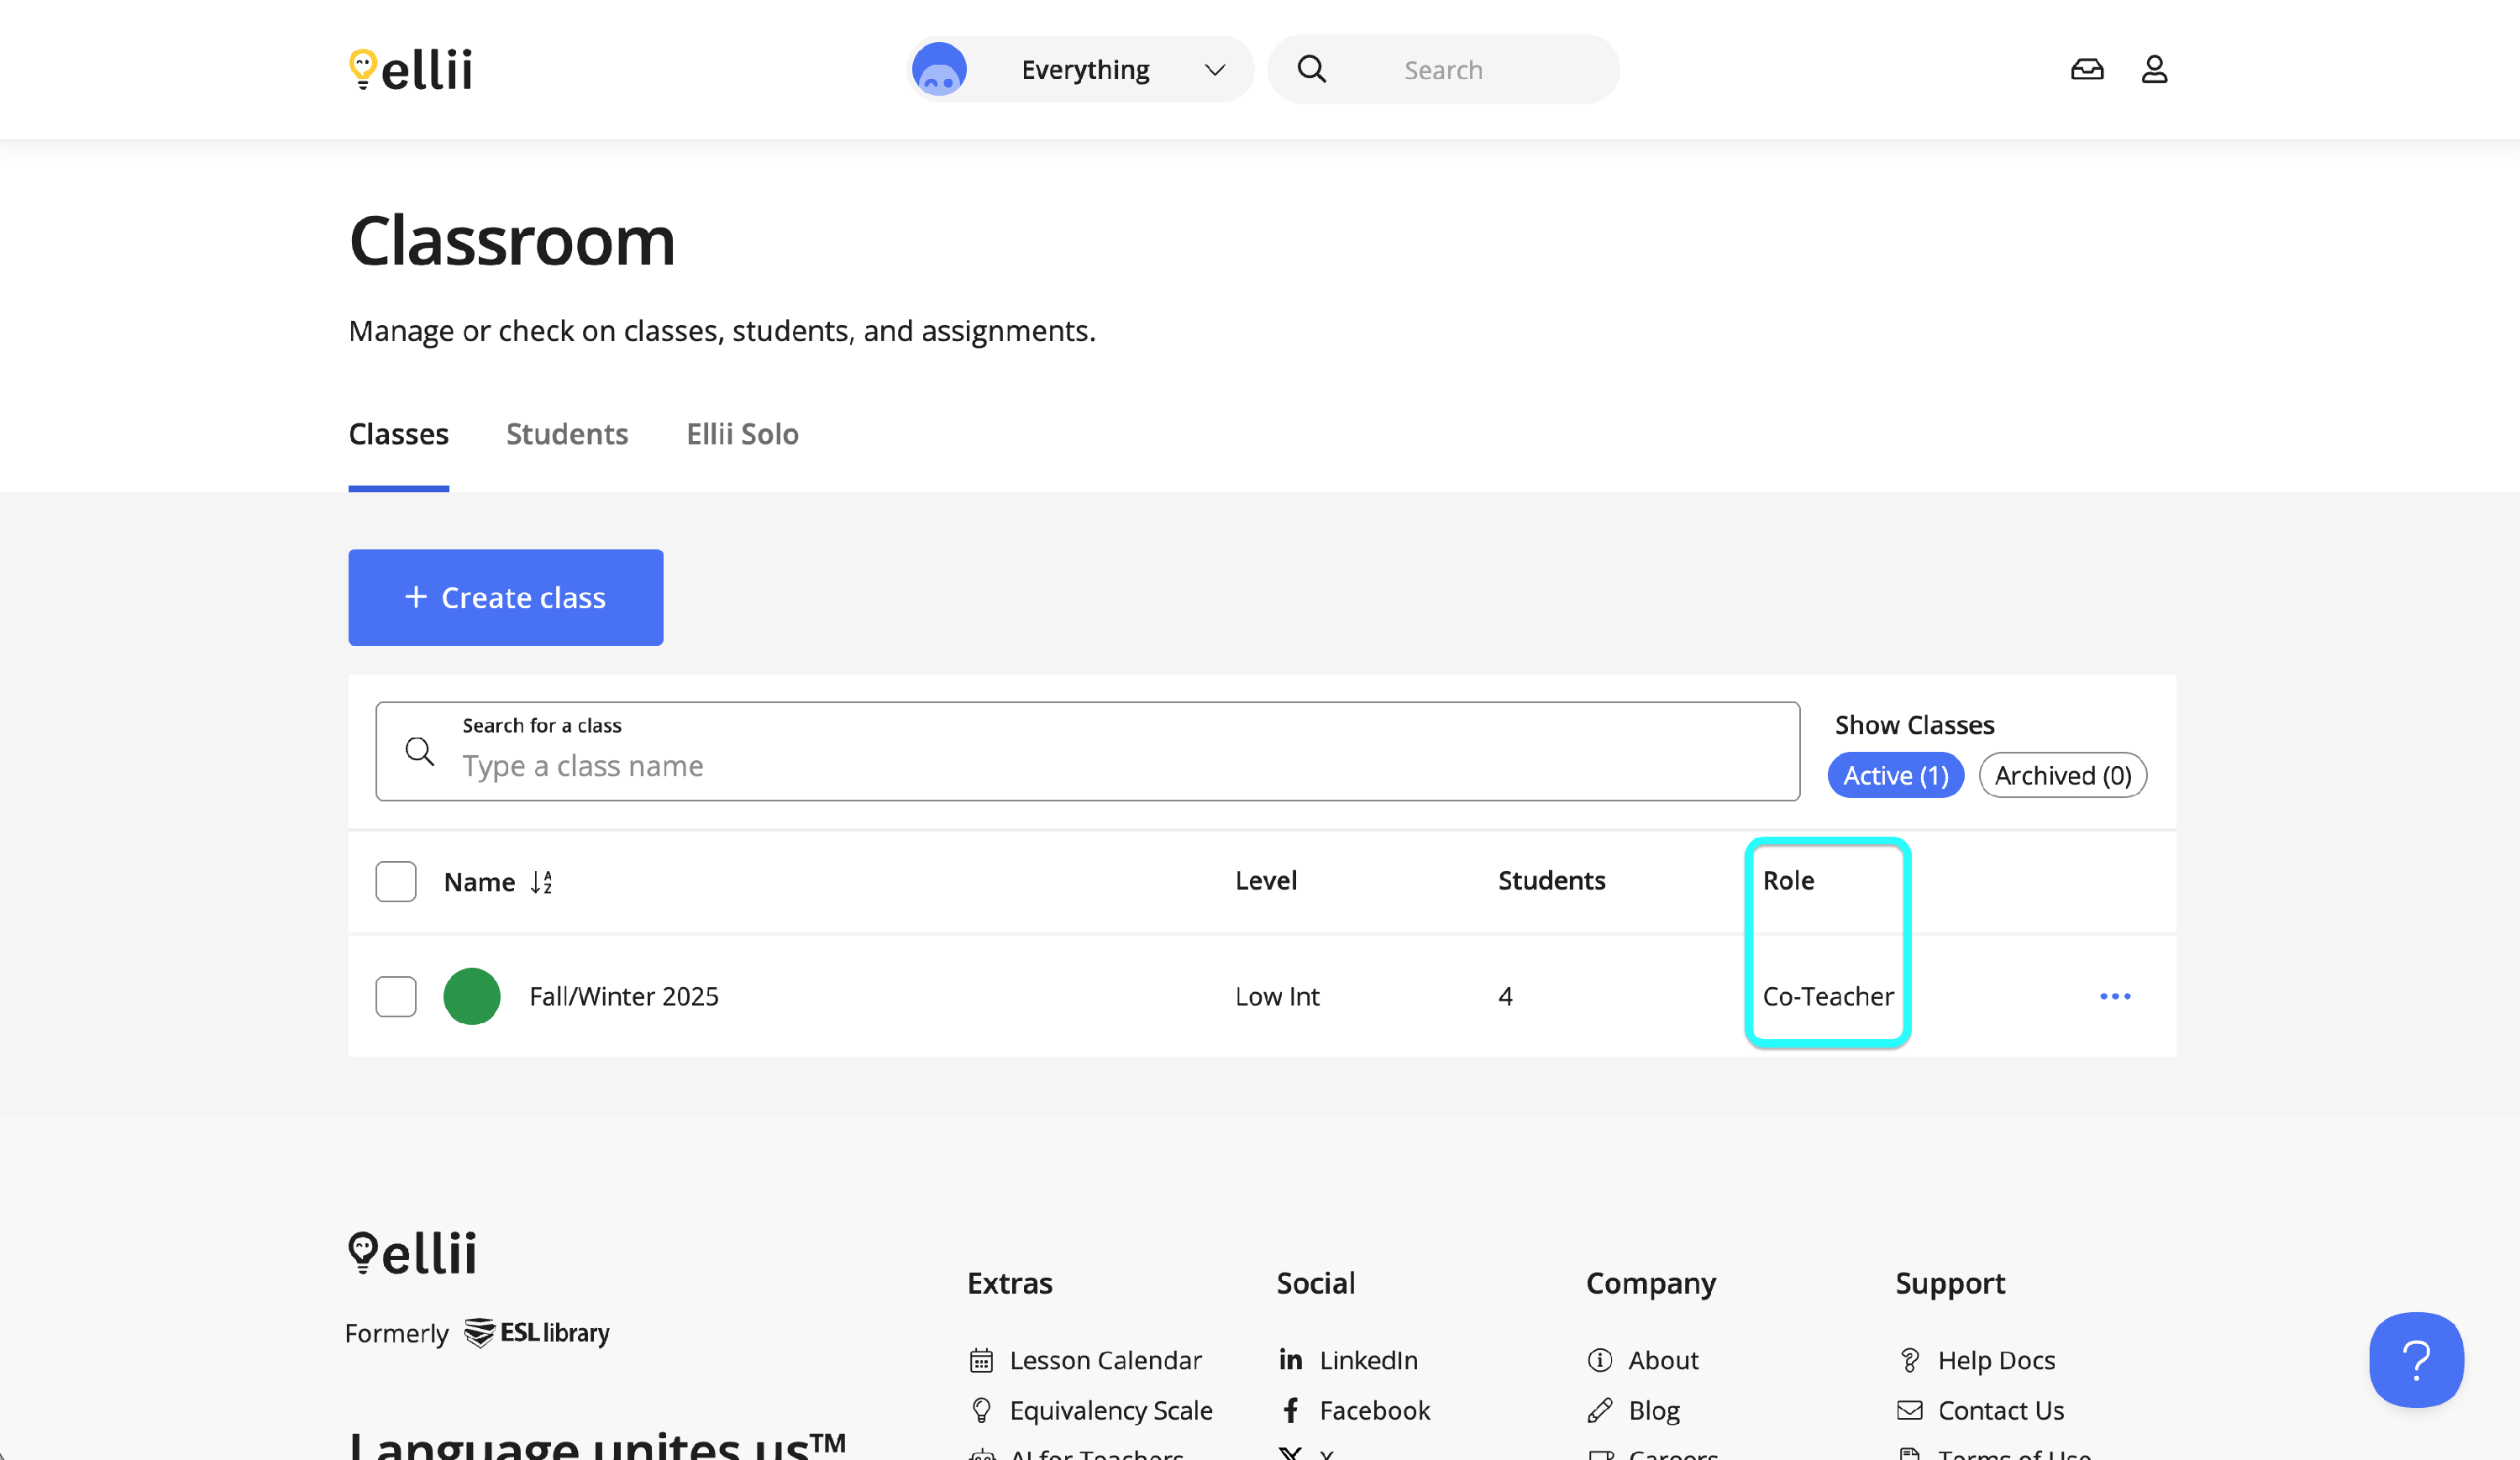Click the header search magnifier icon
Image resolution: width=2520 pixels, height=1460 pixels.
coord(1311,70)
